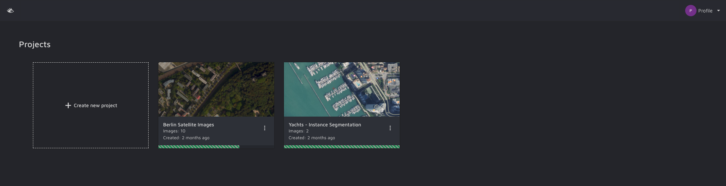The image size is (726, 186).
Task: Open the Berlin Satellite Images thumbnail
Action: click(216, 89)
